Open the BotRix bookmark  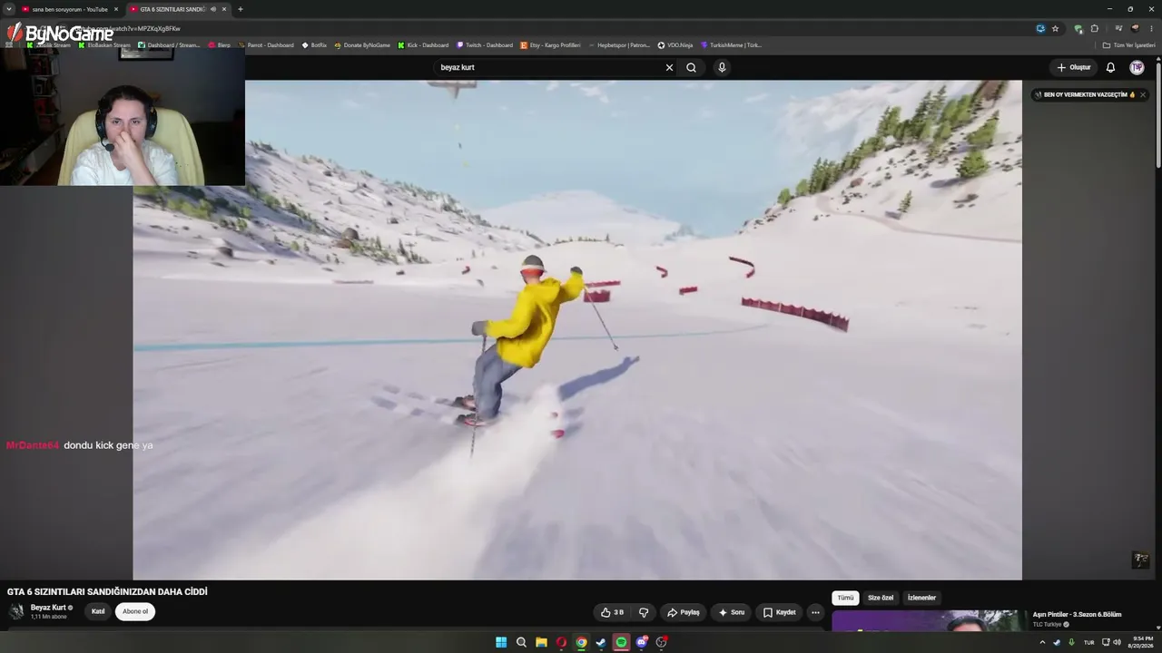pos(314,45)
